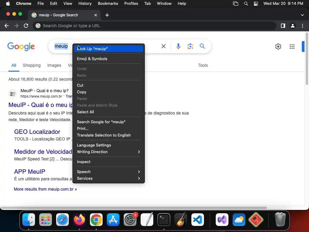309x232 pixels.
Task: Launch GarageBand from the Dock
Action: coord(181,220)
